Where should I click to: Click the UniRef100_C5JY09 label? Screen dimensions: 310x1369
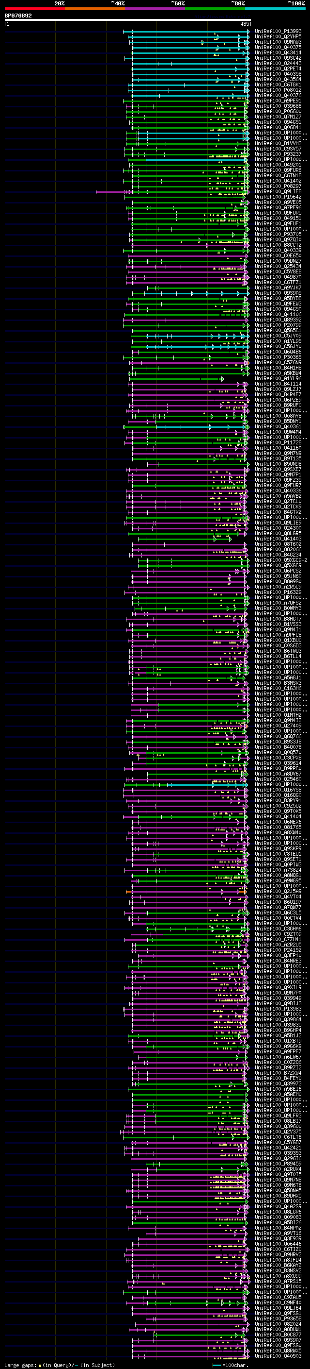click(278, 336)
